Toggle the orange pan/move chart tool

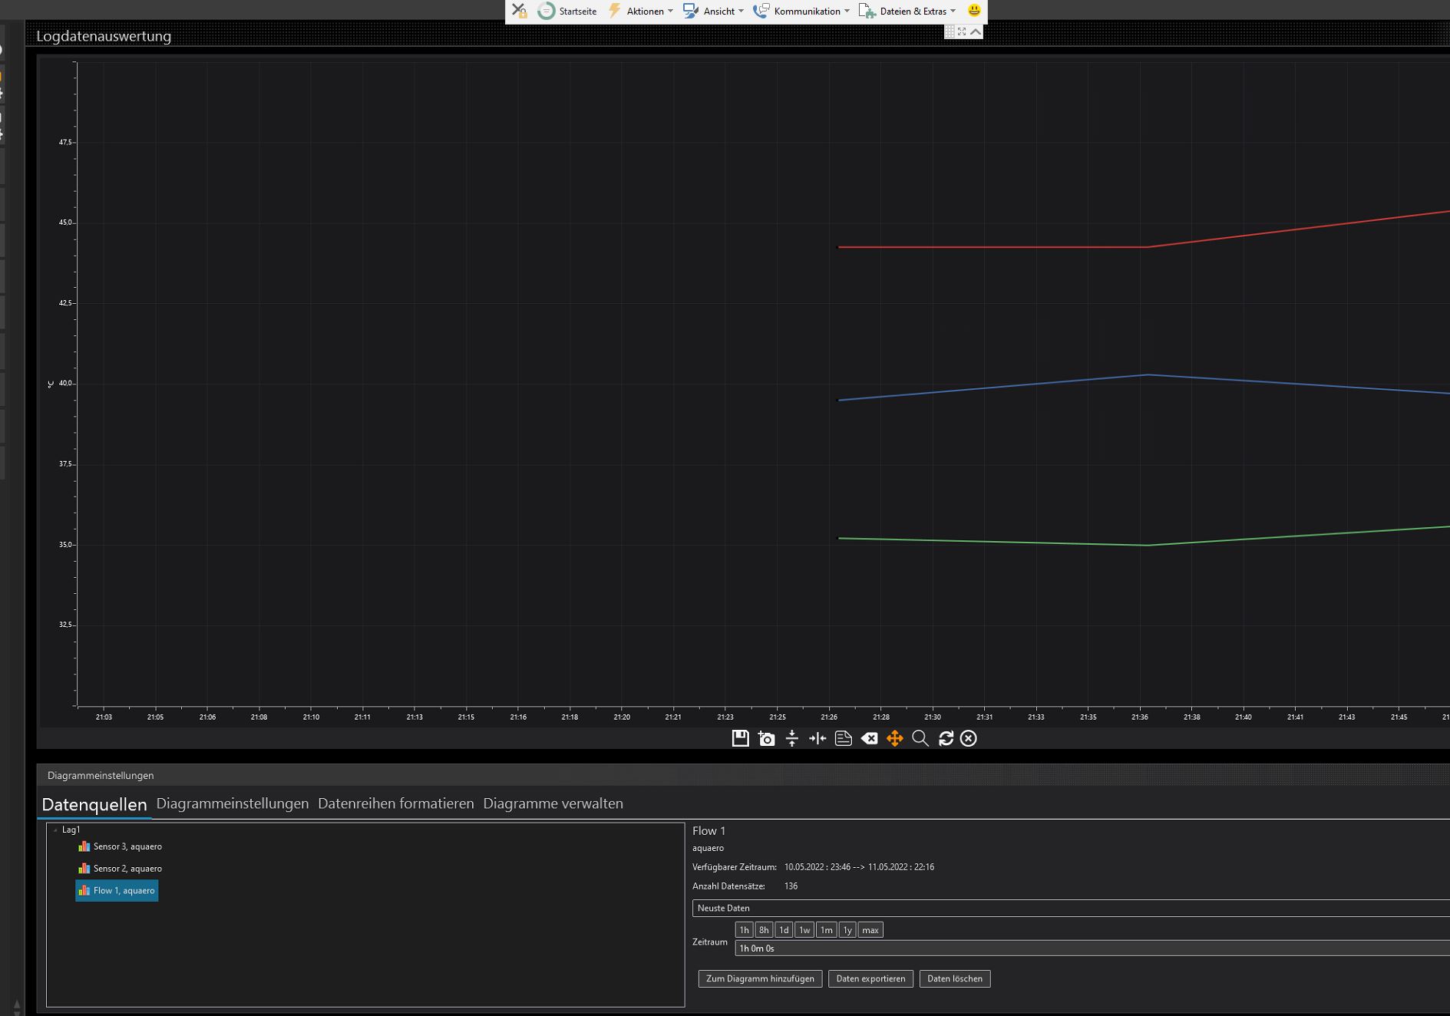pos(894,738)
